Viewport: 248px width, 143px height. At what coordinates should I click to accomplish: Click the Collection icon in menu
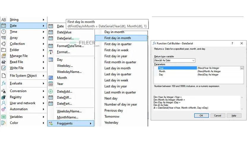[x=4, y=44]
